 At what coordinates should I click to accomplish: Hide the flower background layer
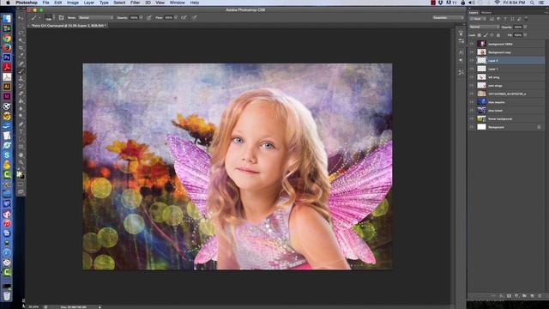(x=472, y=118)
